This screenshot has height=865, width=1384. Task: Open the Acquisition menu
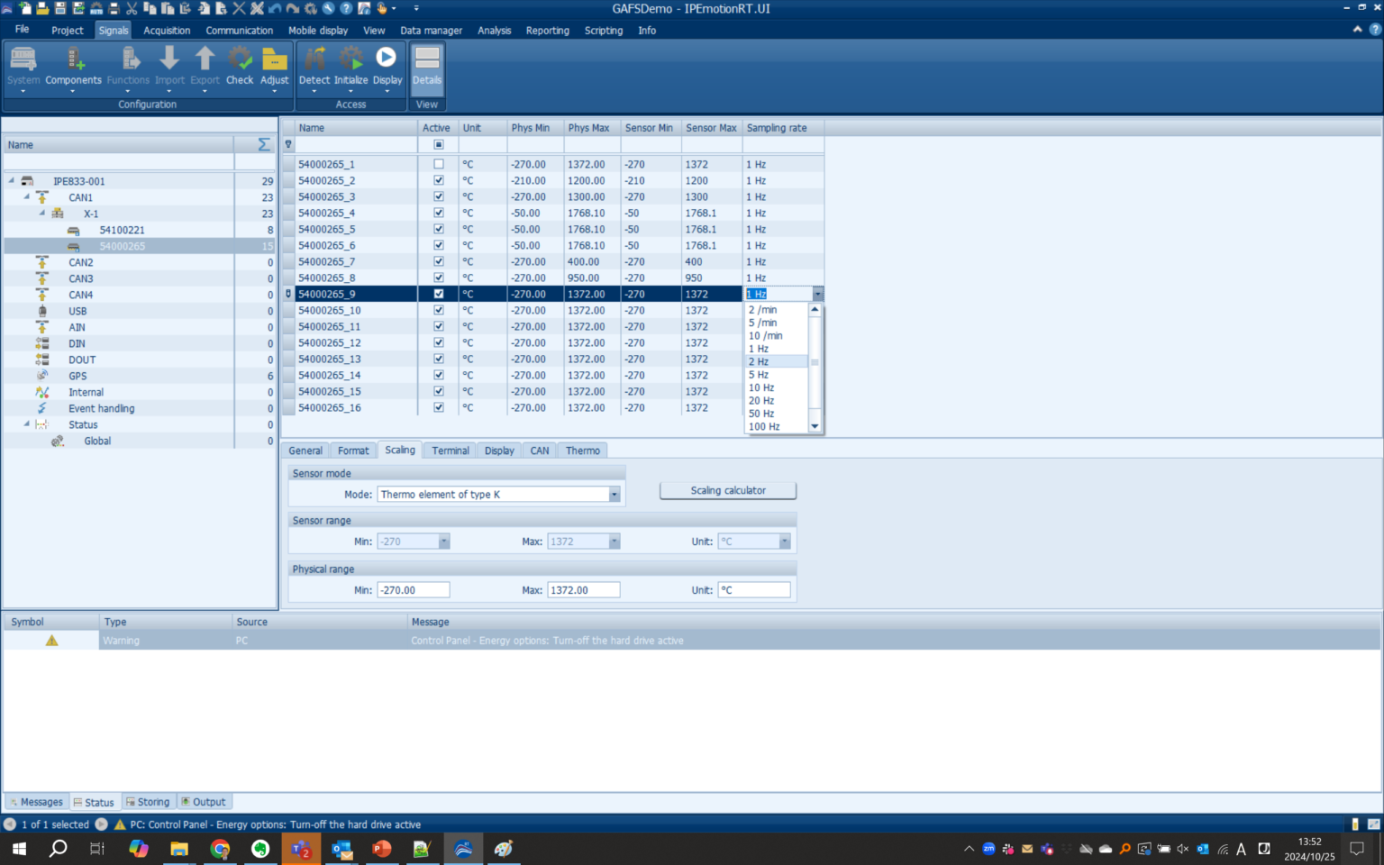(167, 31)
